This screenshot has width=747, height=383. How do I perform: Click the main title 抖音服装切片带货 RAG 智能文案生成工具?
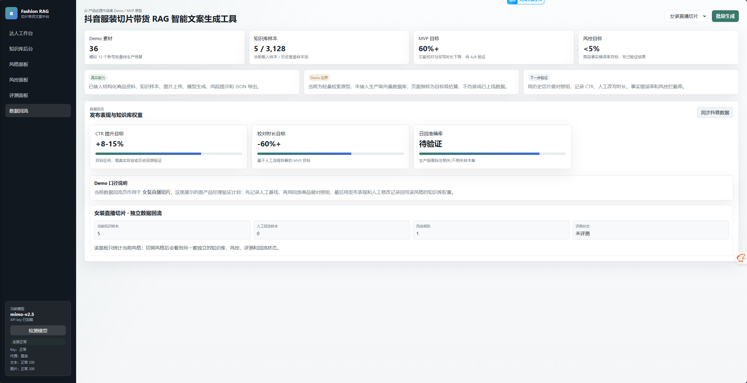(x=160, y=19)
